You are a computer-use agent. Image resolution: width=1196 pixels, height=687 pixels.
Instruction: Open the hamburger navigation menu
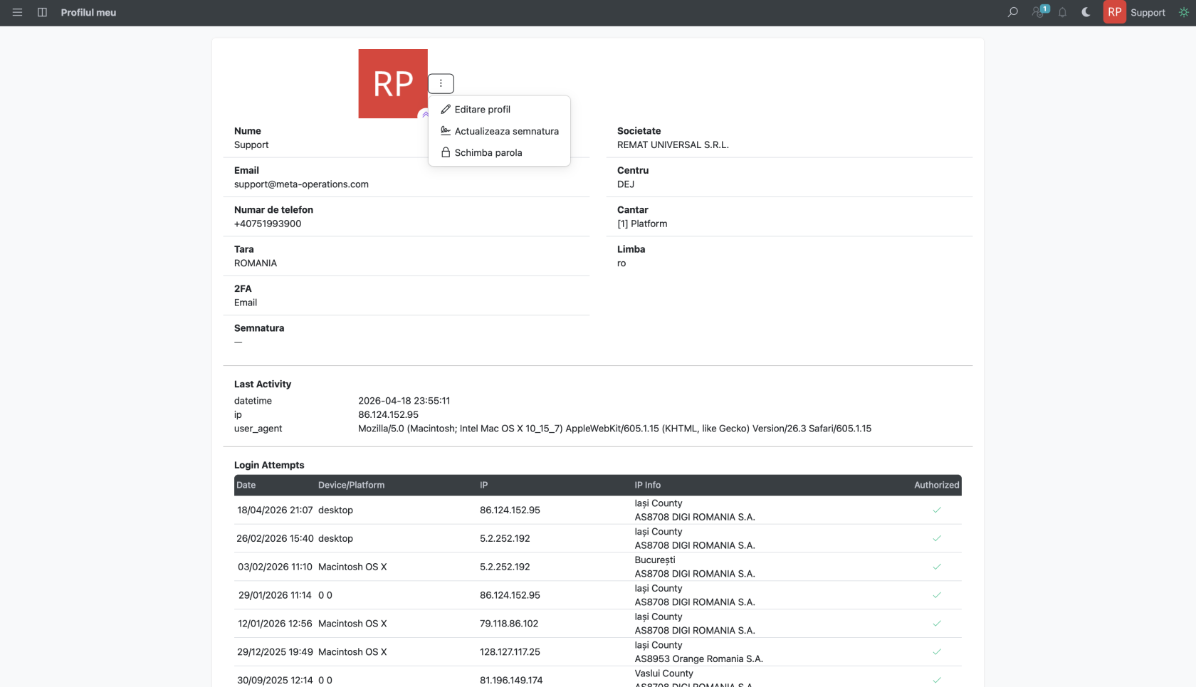17,12
